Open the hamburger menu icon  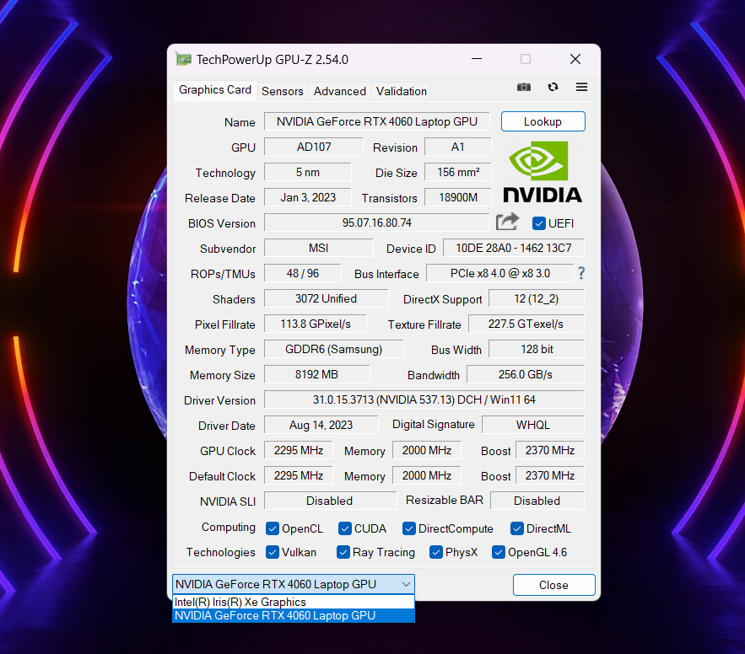click(581, 87)
